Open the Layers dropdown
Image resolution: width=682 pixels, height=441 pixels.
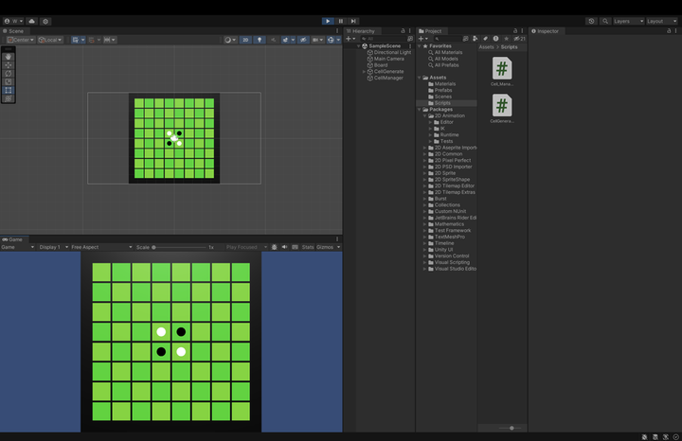point(626,20)
